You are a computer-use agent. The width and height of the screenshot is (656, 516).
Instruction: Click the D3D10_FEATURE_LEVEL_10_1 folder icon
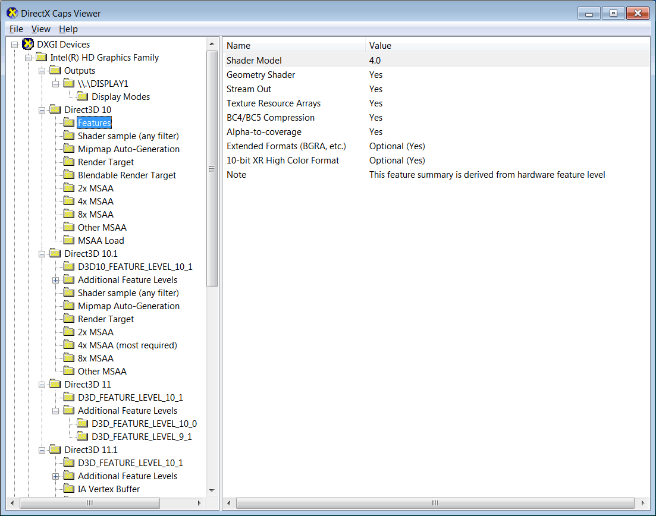tap(68, 266)
